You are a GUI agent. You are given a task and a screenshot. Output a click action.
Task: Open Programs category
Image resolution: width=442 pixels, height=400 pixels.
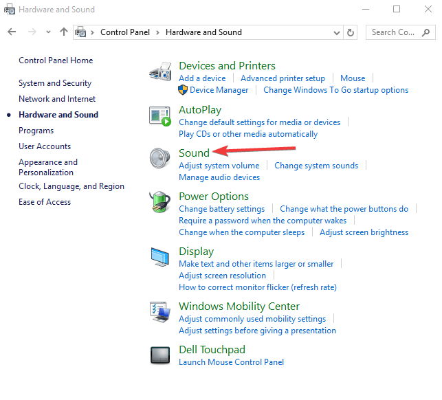(36, 131)
